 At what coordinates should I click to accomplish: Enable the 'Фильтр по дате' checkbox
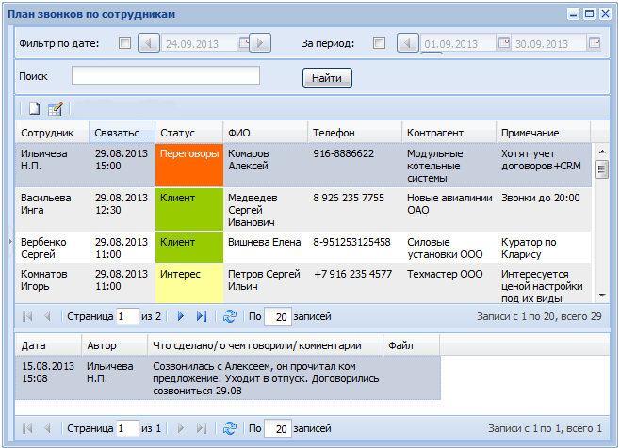coord(124,43)
